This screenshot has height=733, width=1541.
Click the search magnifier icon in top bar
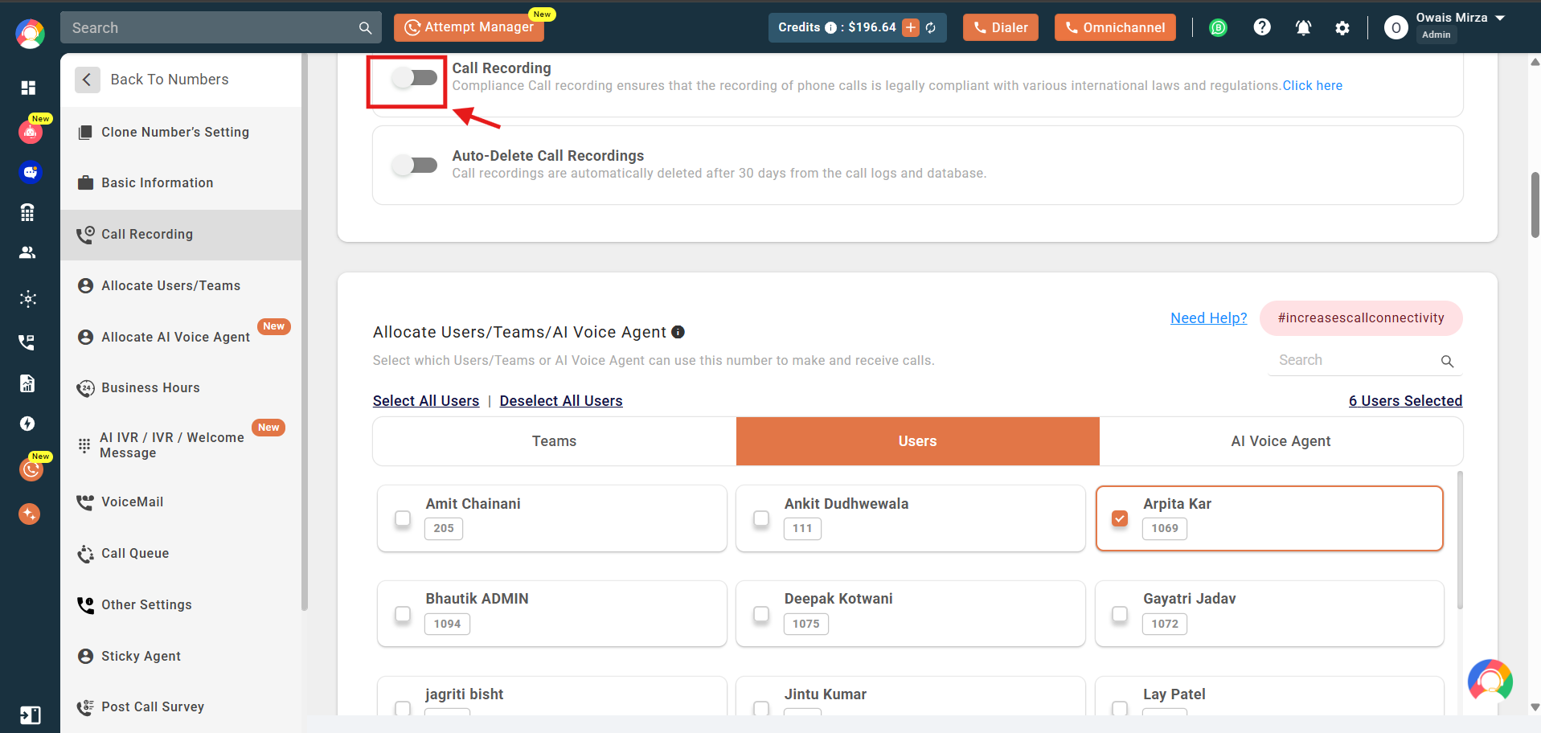click(365, 28)
